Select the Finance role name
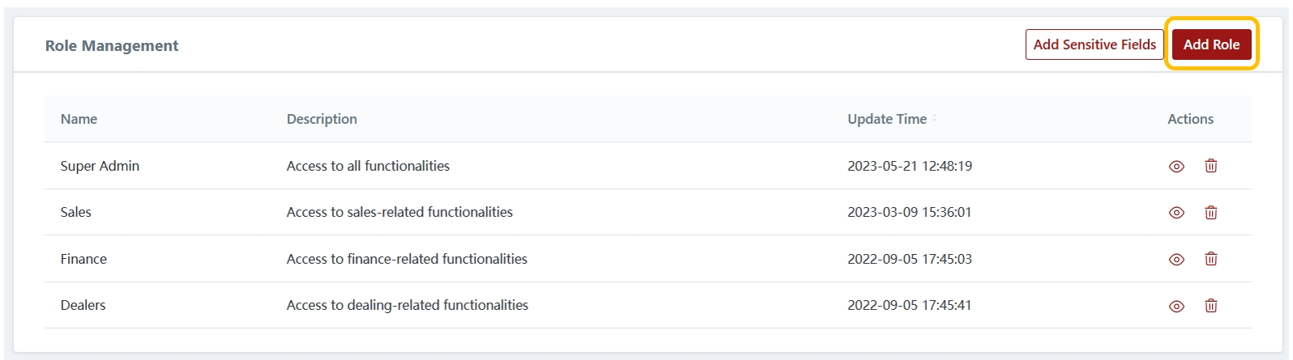This screenshot has width=1293, height=360. point(83,259)
